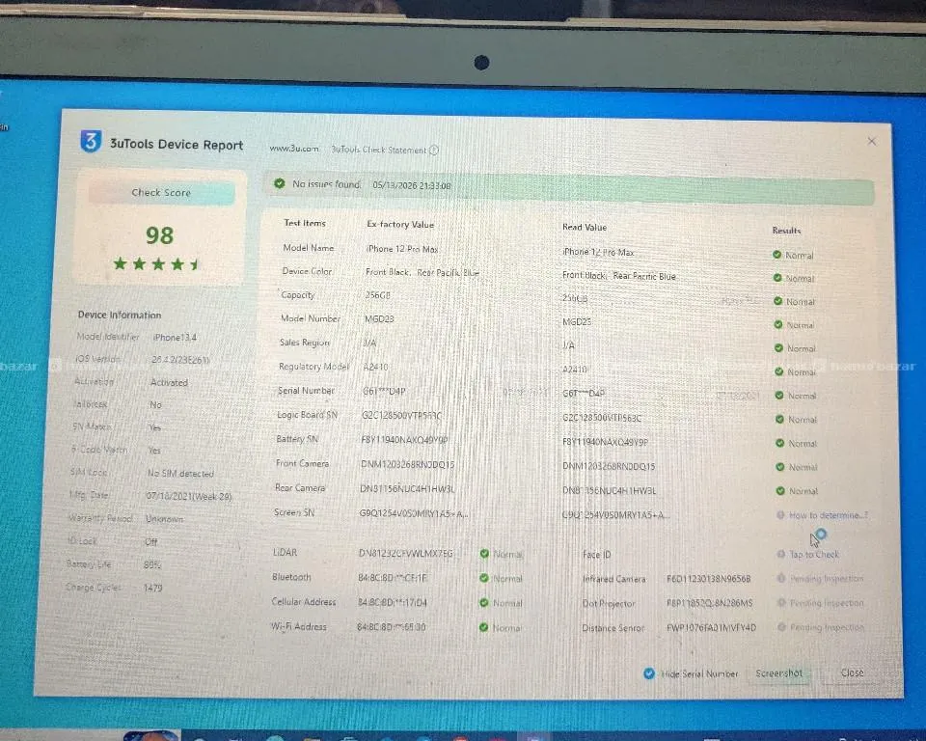Viewport: 926px width, 741px height.
Task: Click the star rating under score
Action: pos(157,264)
